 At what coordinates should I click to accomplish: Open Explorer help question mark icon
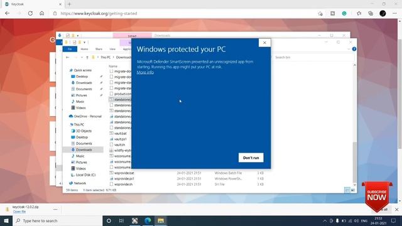point(354,49)
